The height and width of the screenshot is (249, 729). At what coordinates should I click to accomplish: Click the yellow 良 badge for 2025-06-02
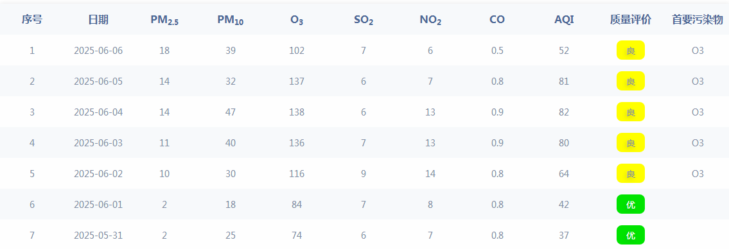[x=631, y=174]
